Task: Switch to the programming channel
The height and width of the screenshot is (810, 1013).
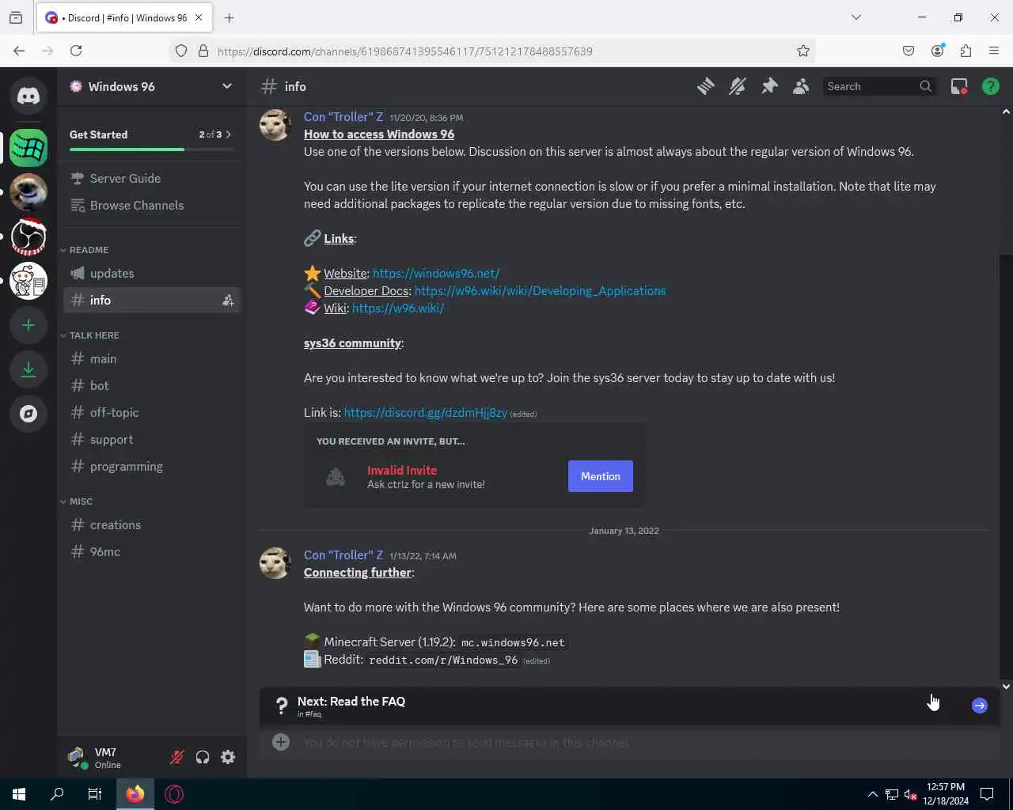Action: pos(152,466)
